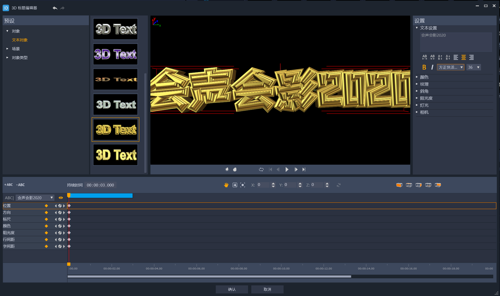Click the duration field 00:00:03.000
500x296 pixels.
(100, 185)
